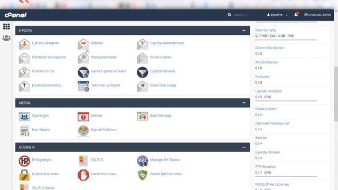
Task: Click the E-POSTA section header title
Action: pos(25,31)
